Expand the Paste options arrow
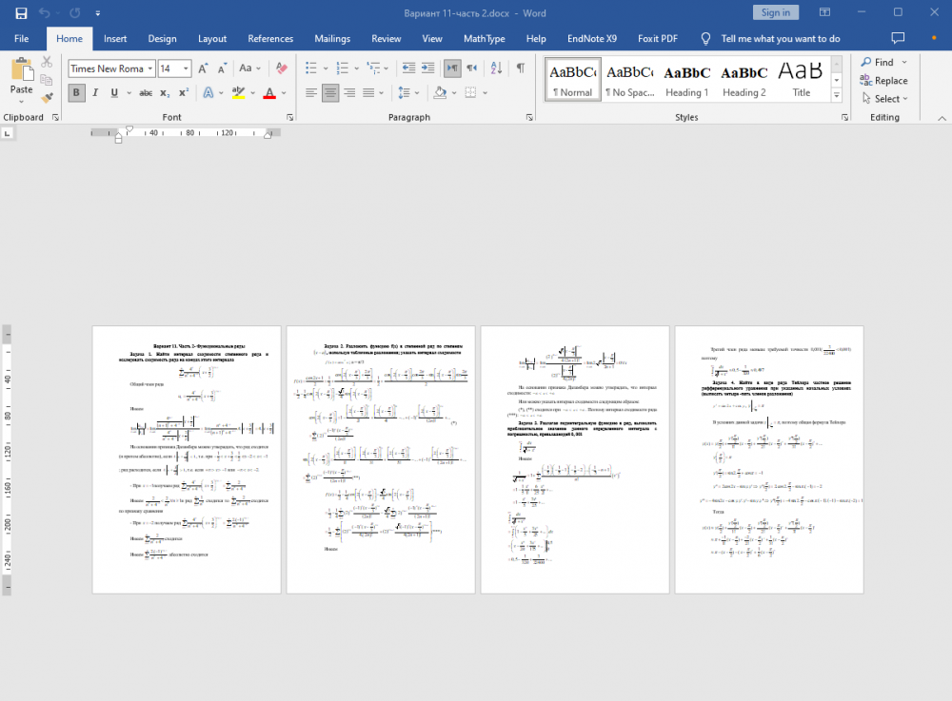952x701 pixels. point(21,102)
